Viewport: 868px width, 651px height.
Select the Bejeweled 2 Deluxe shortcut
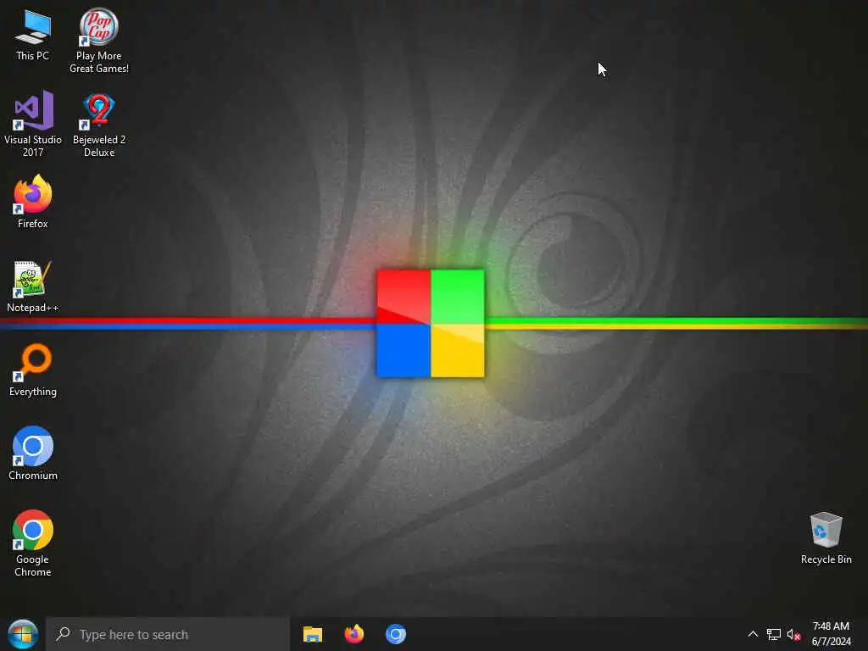[x=98, y=125]
